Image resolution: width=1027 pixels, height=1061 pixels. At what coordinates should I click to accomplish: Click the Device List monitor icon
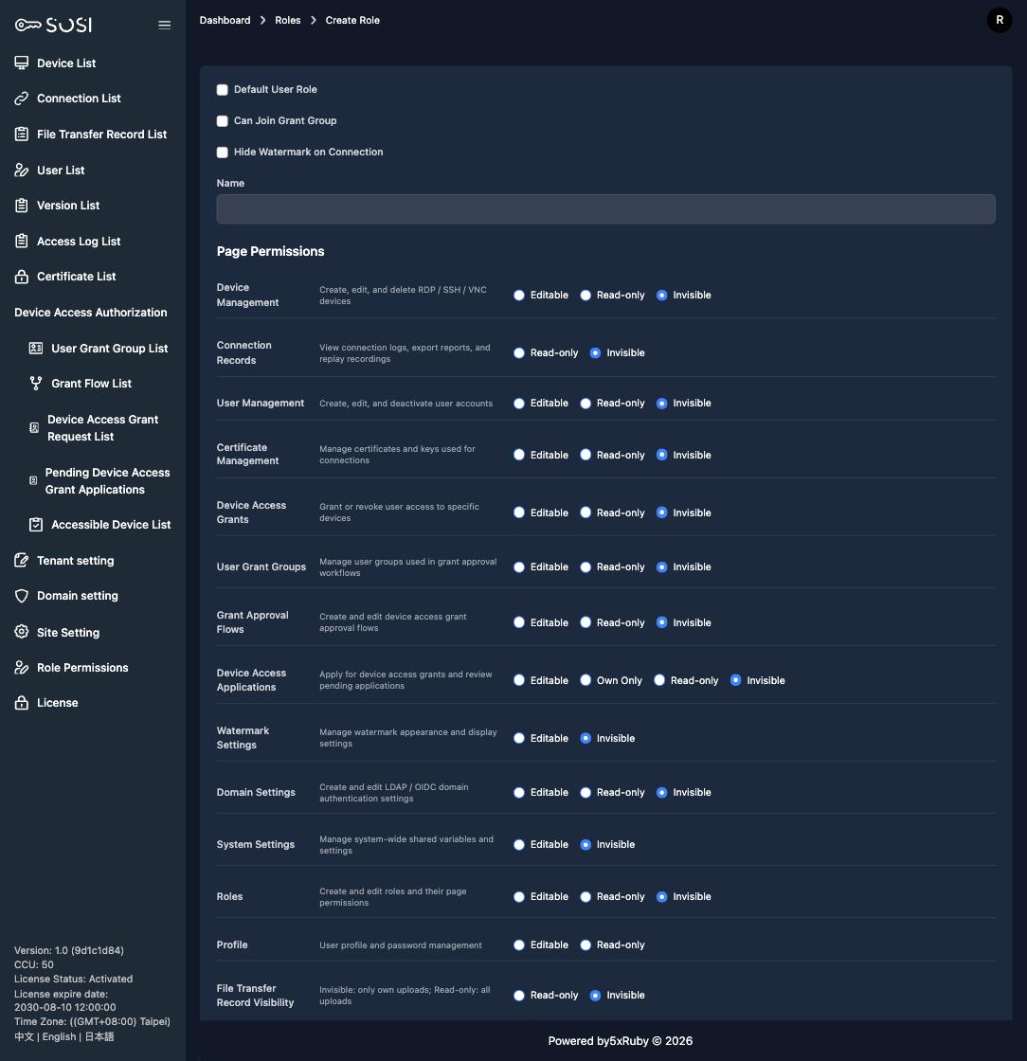[22, 63]
